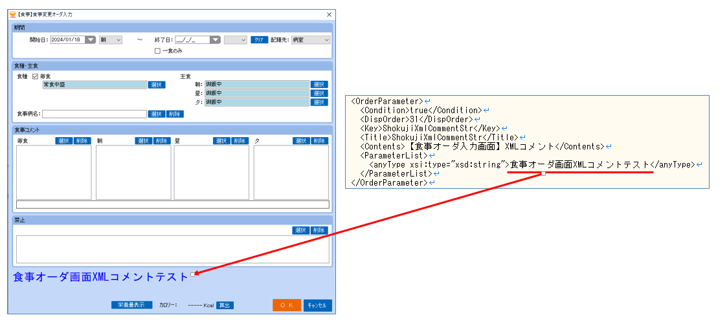Enable the 一食のみ checkbox
The height and width of the screenshot is (324, 727).
pyautogui.click(x=157, y=51)
